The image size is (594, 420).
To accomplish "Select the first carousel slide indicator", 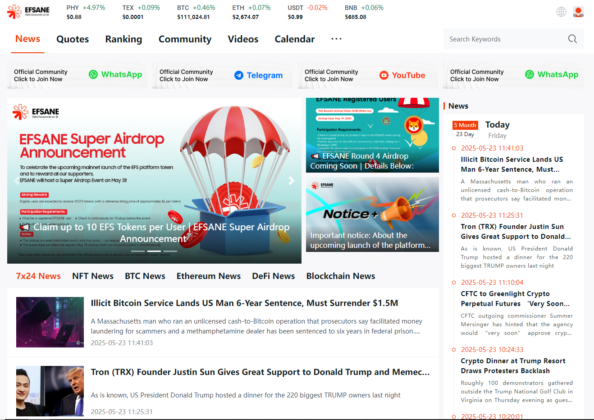I will pyautogui.click(x=138, y=251).
